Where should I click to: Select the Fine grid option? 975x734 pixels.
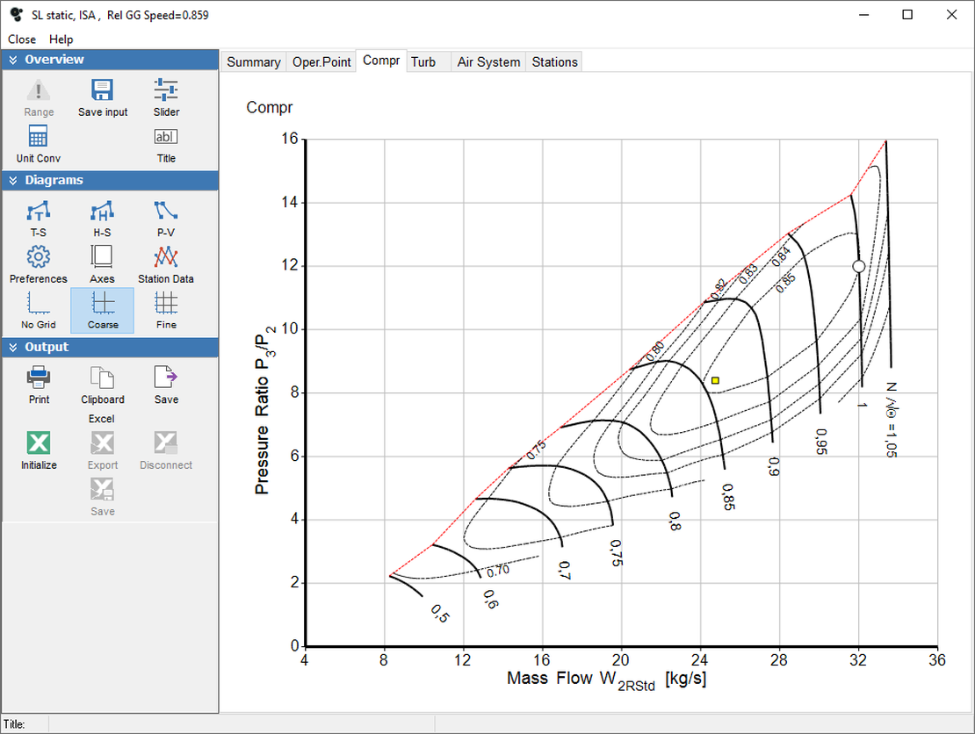[166, 309]
